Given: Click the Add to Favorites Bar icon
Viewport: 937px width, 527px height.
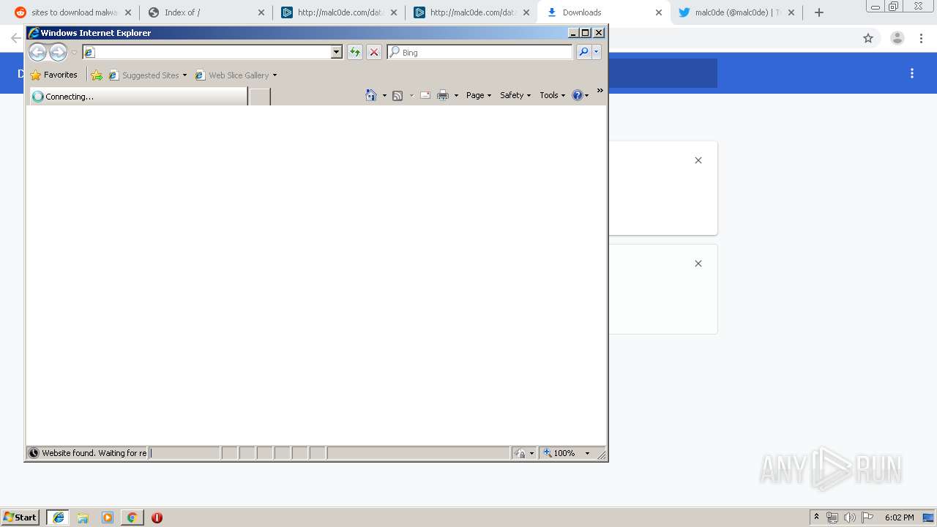Looking at the screenshot, I should click(97, 75).
